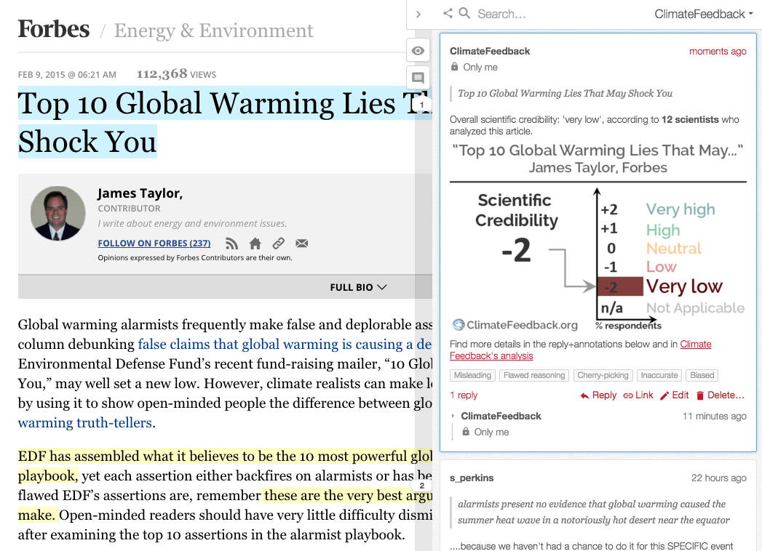Screen dimensions: 762x551
Task: Click the ClimateFeedback.org logo in the credibility graphic
Action: 515,325
